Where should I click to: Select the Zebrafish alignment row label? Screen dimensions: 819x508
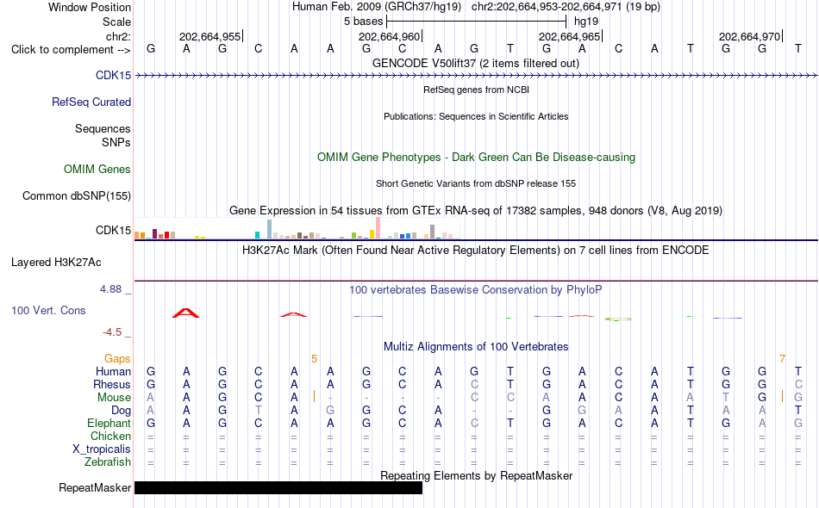[x=108, y=462]
